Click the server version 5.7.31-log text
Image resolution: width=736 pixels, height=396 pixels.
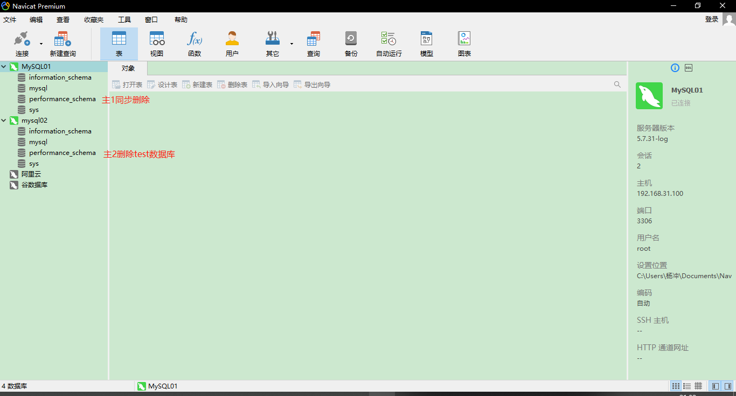click(652, 139)
